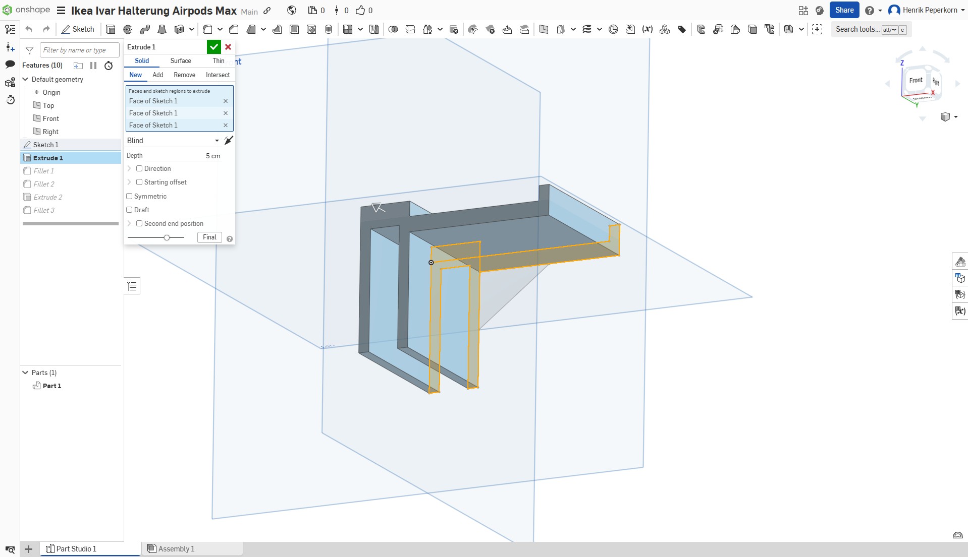Switch to the Surface tab in Extrude dialog
The height and width of the screenshot is (557, 968).
pos(181,60)
